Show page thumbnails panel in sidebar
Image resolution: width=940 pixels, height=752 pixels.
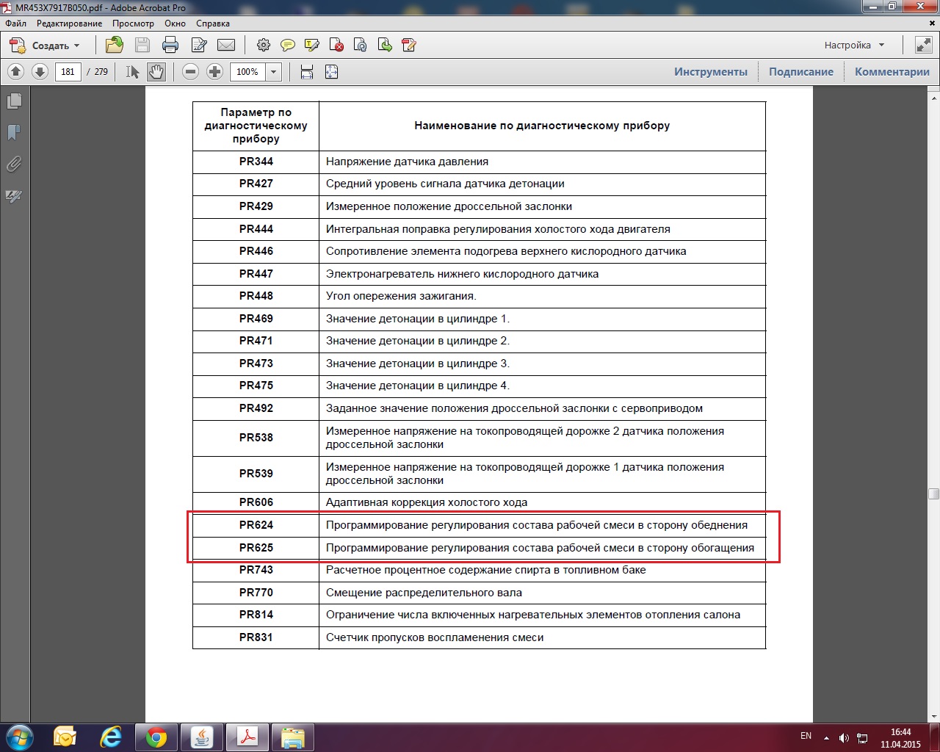click(x=14, y=101)
